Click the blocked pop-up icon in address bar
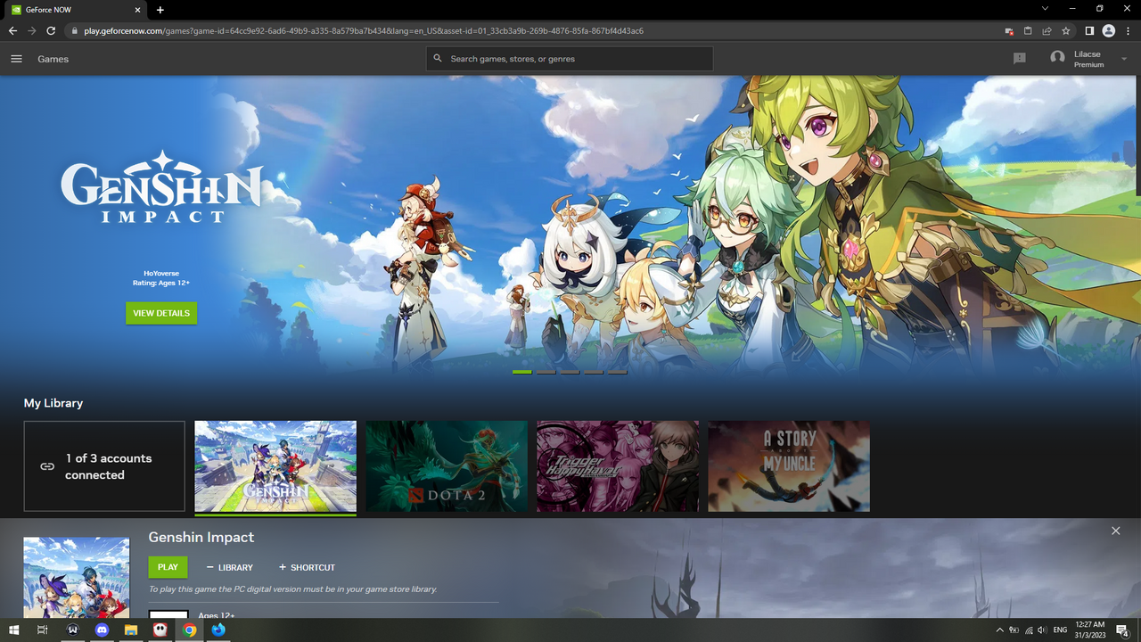Screen dimensions: 1141x642 coord(1008,30)
